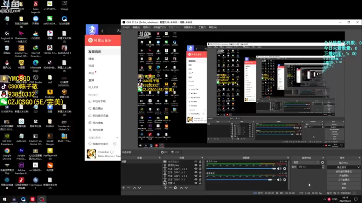Add a new source in OBS

pos(165,188)
